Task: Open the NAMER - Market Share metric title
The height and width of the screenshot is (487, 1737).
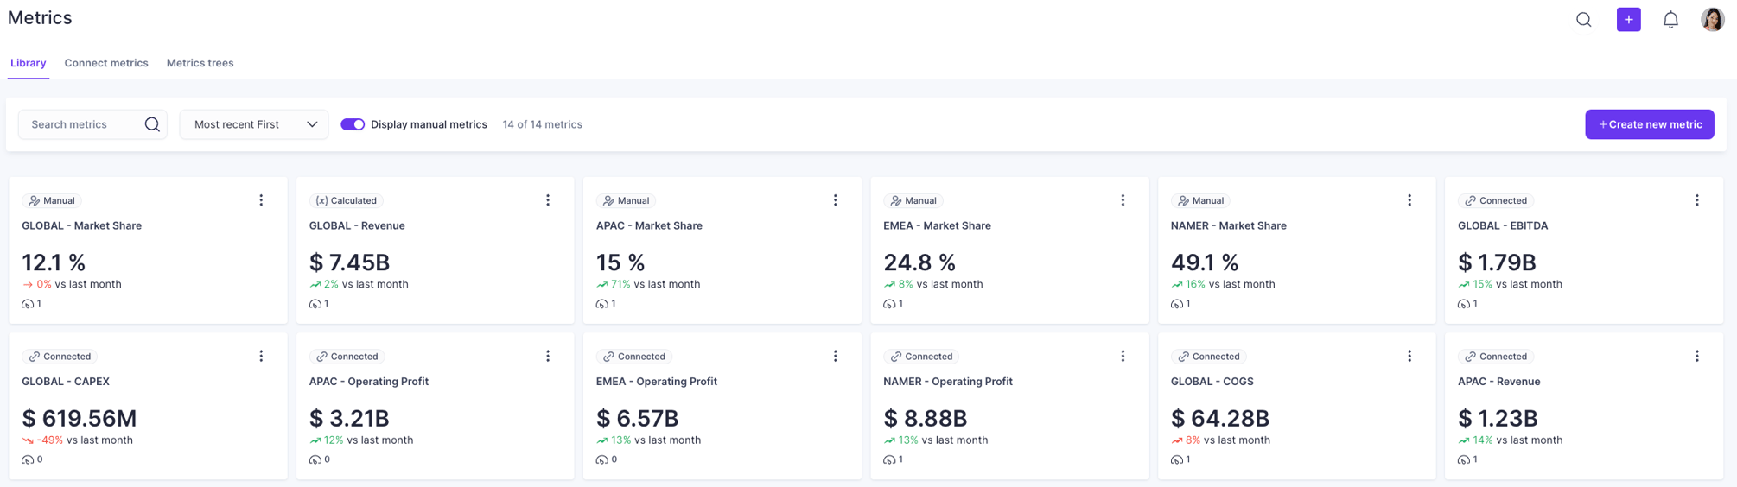Action: click(x=1228, y=225)
